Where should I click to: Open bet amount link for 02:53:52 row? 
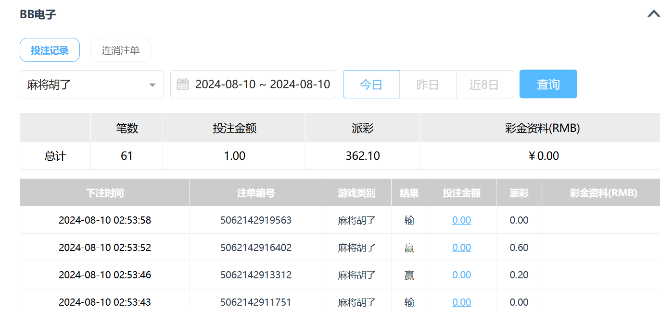click(461, 248)
